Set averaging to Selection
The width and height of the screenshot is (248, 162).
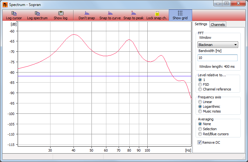pos(200,129)
